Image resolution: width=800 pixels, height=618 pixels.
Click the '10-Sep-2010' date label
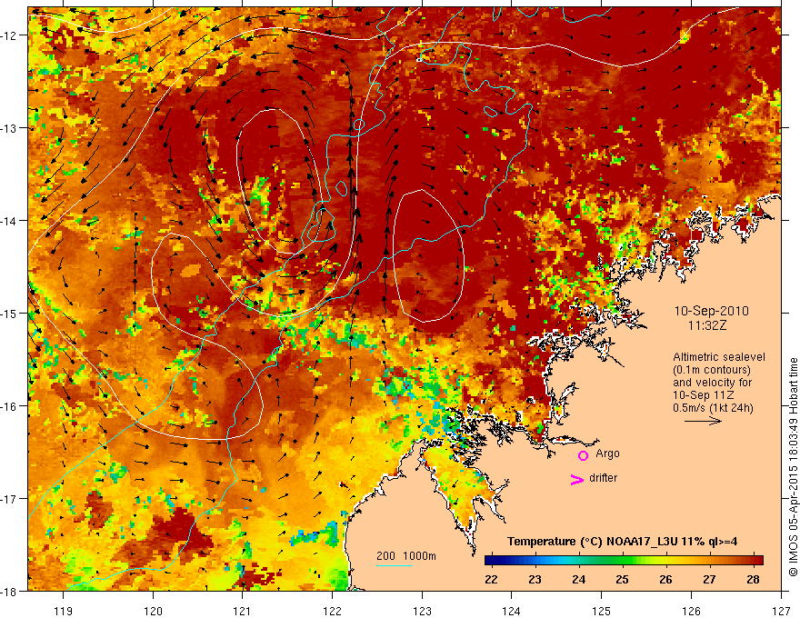coord(711,311)
